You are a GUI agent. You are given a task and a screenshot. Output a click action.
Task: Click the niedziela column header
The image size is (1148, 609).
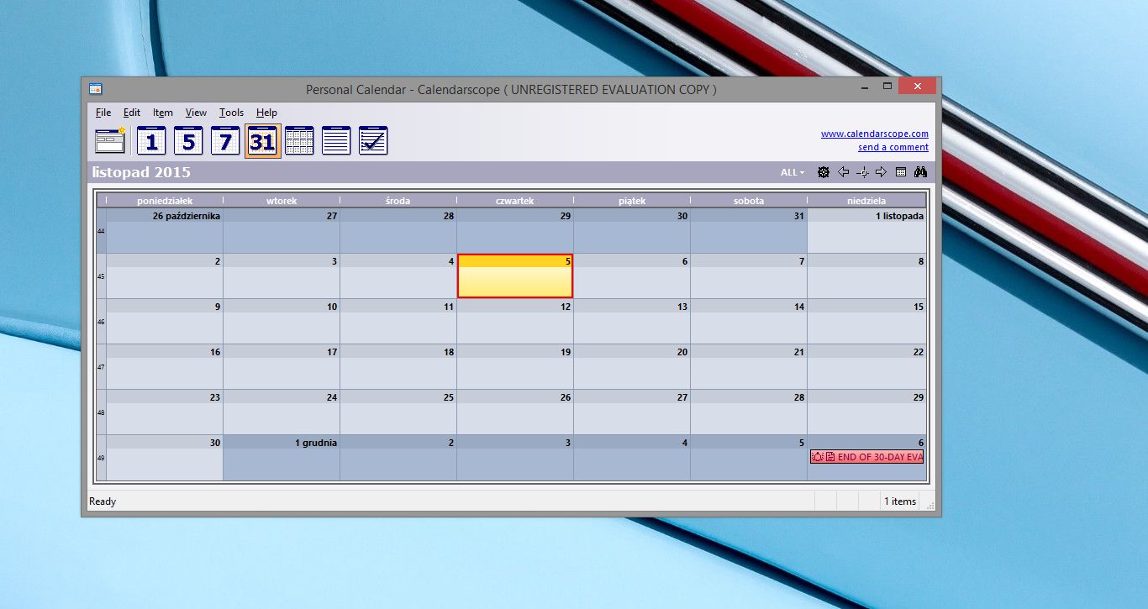click(x=866, y=201)
